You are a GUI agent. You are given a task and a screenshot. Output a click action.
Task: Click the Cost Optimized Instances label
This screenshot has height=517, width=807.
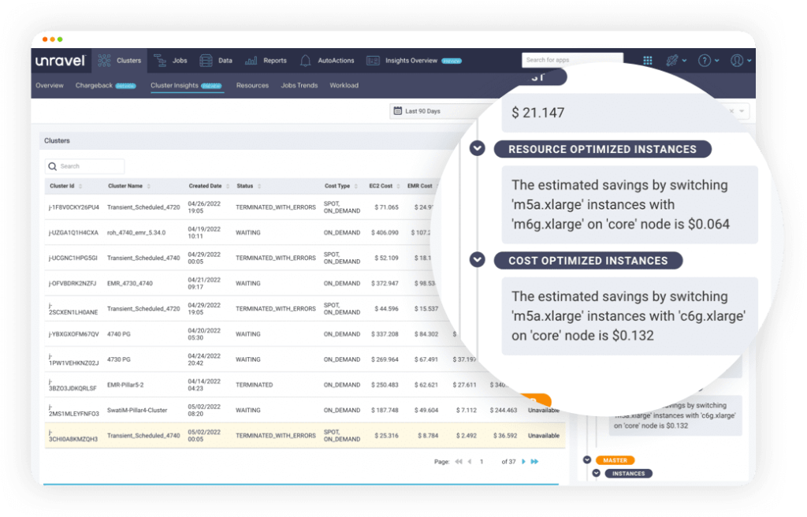click(x=588, y=261)
